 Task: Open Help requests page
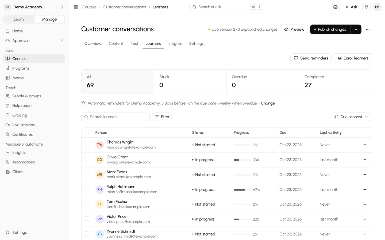(34, 106)
